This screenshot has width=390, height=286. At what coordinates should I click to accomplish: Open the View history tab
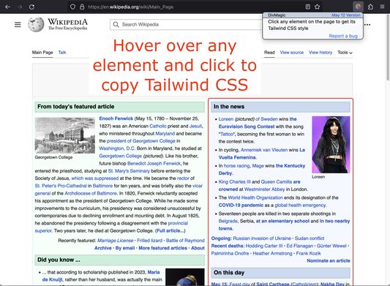coord(320,53)
